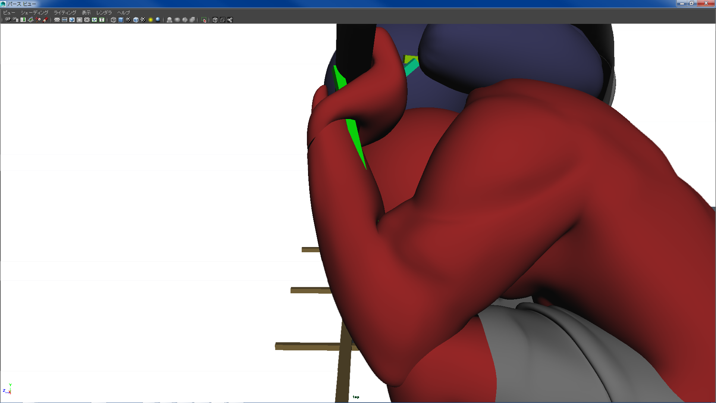Enable use all lights yellow bulb

(x=151, y=20)
